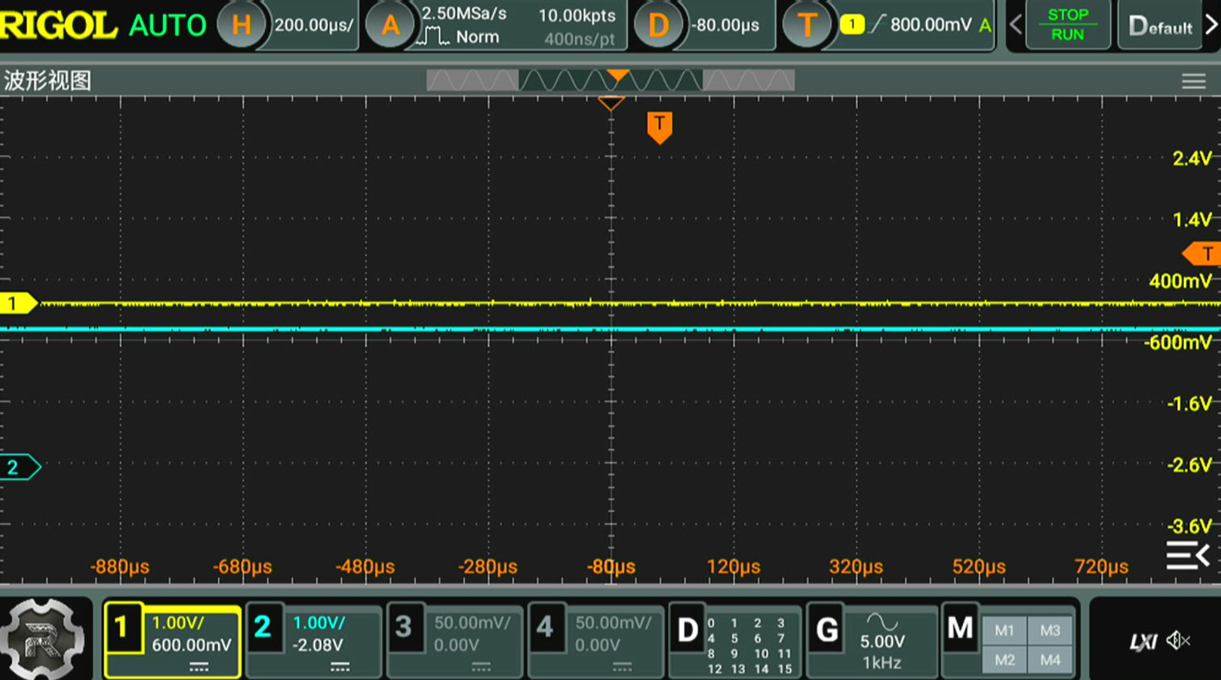
Task: Open the function generator G menu
Action: [827, 630]
